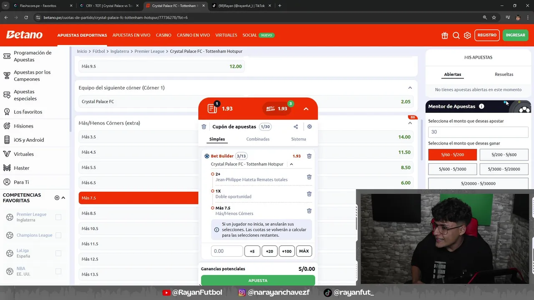
Task: Add +20 to the stake
Action: [x=270, y=251]
